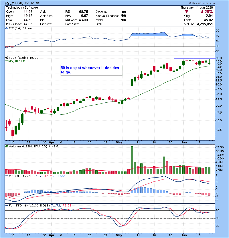
Task: Click the Options value no
Action: point(124,12)
